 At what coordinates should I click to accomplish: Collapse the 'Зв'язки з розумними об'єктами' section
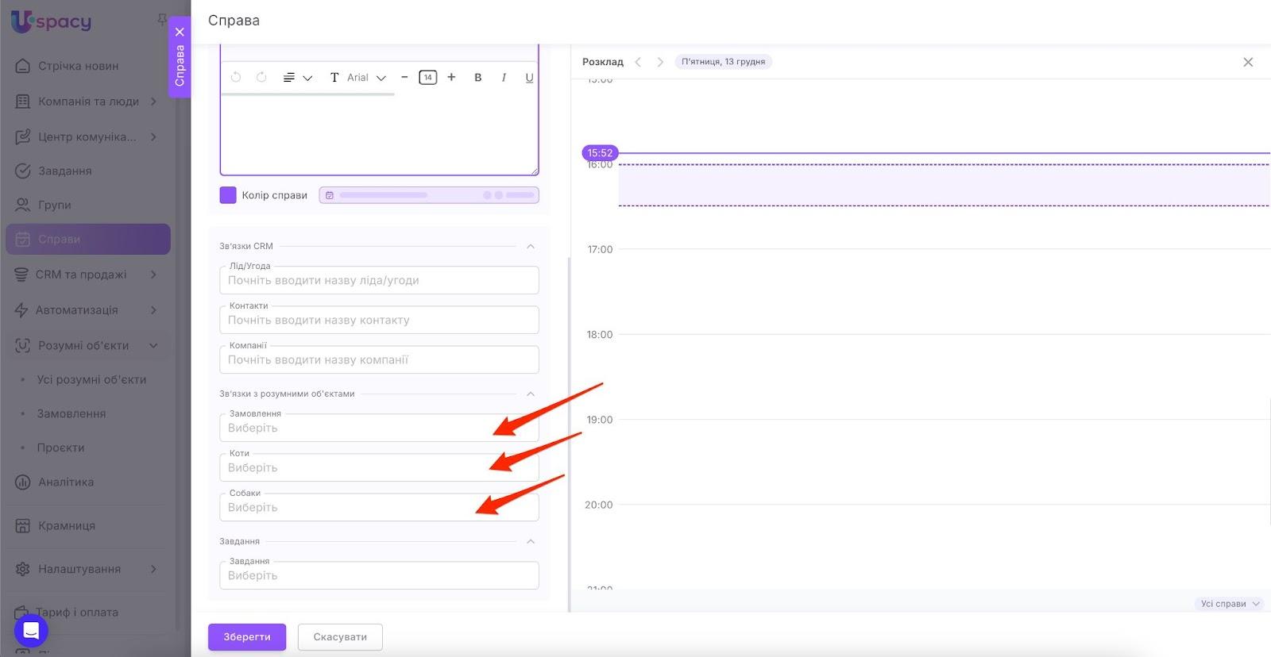tap(531, 394)
